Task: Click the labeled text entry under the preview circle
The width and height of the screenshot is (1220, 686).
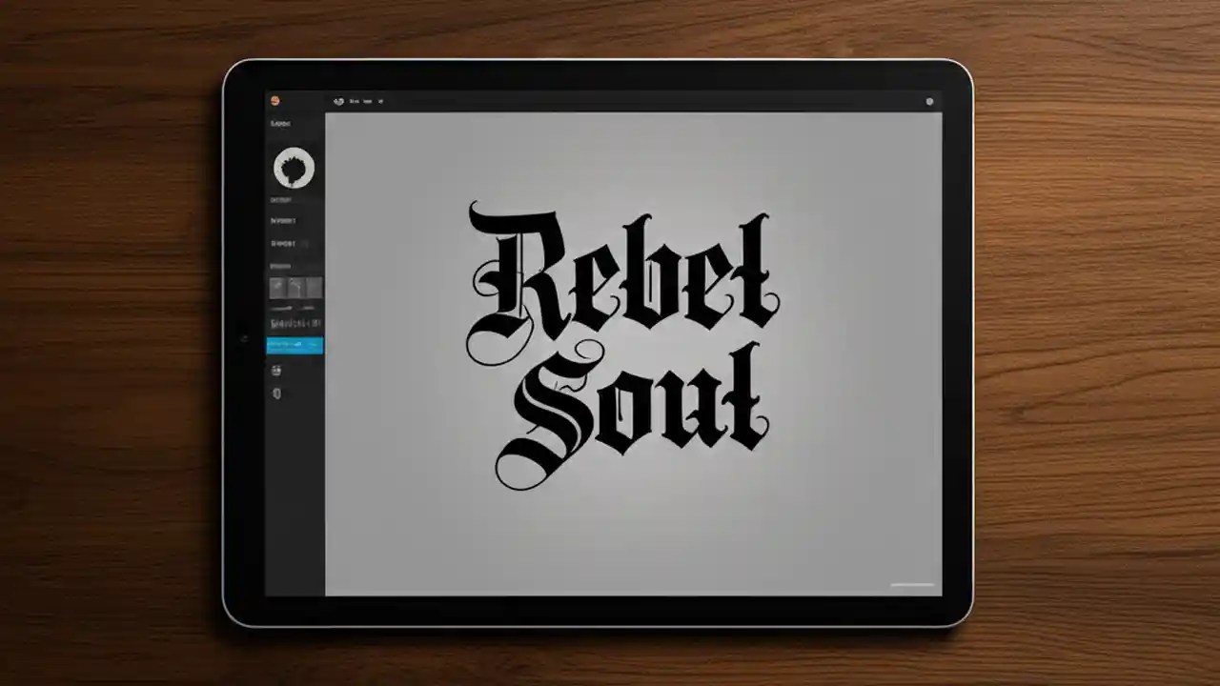Action: pyautogui.click(x=280, y=200)
